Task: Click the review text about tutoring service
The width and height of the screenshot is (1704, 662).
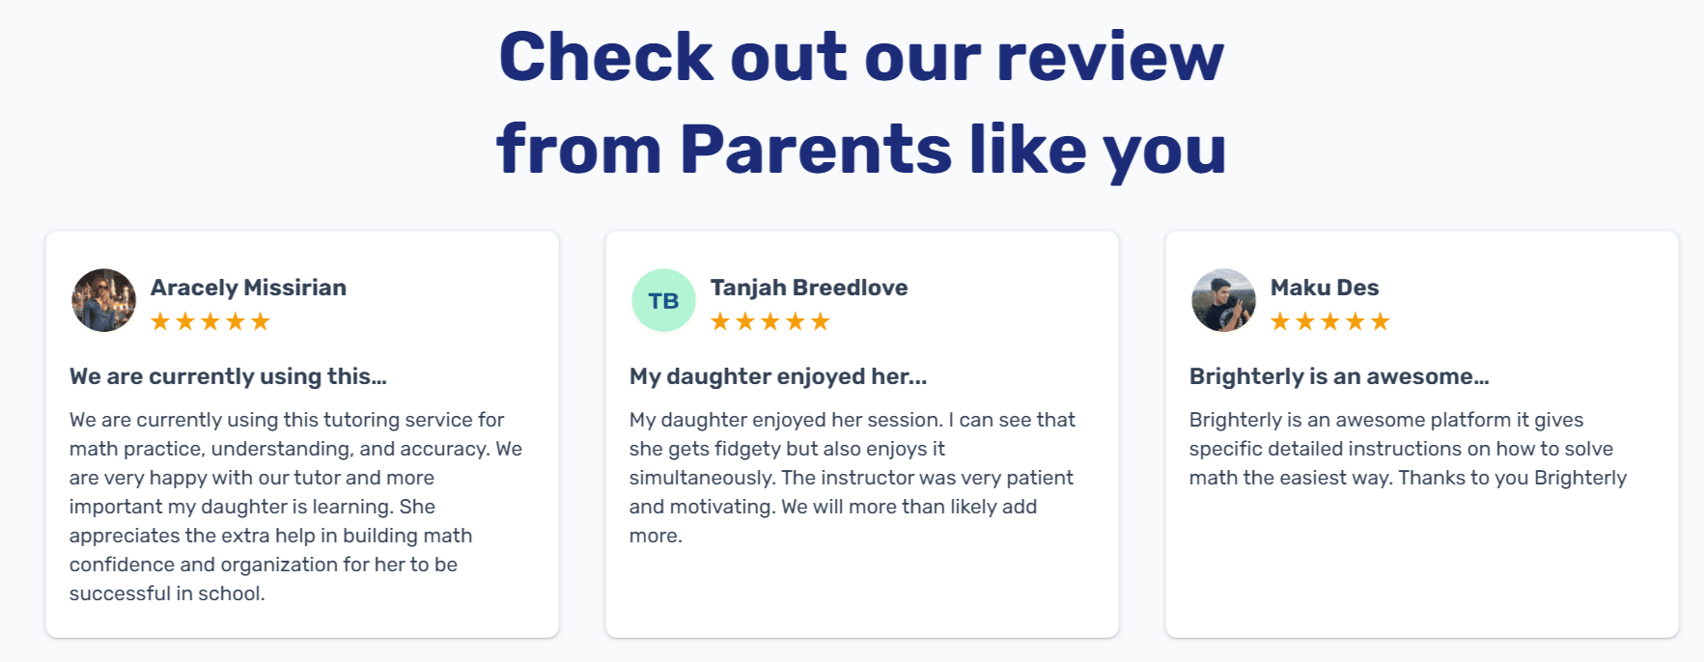Action: click(x=295, y=506)
